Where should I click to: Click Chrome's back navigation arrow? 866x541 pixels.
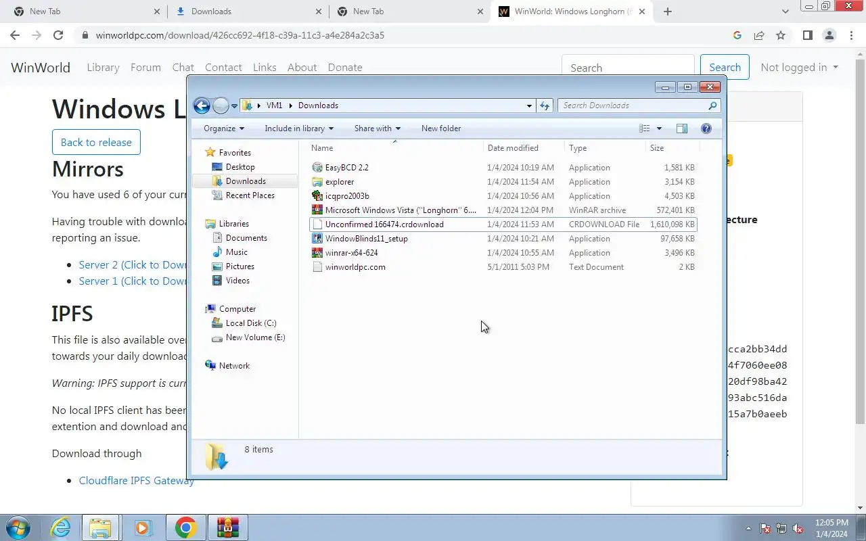(x=15, y=35)
